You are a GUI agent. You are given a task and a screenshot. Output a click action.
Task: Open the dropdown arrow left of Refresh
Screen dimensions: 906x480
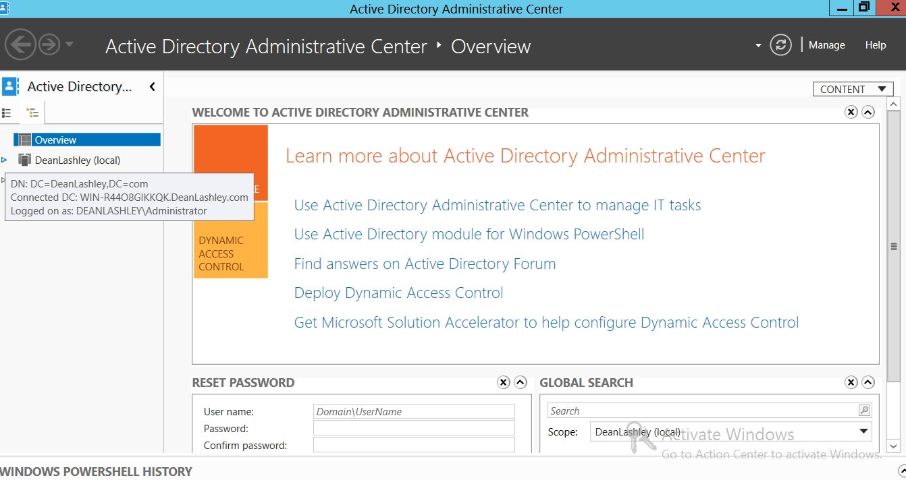click(758, 46)
